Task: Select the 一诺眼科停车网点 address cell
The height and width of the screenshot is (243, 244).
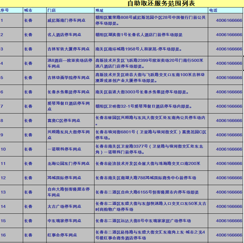Action: pyautogui.click(x=150, y=149)
